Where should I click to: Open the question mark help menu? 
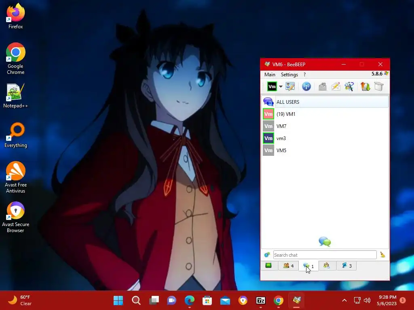point(304,75)
